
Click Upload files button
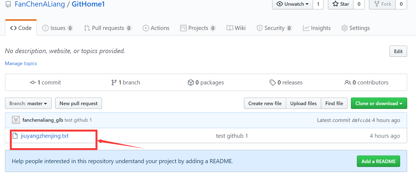coord(304,103)
